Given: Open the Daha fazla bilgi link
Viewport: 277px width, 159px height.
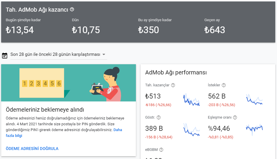Looking at the screenshot, I should (x=64, y=133).
